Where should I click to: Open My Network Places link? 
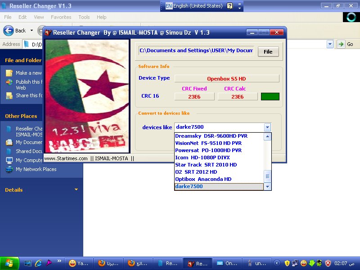pyautogui.click(x=31, y=169)
